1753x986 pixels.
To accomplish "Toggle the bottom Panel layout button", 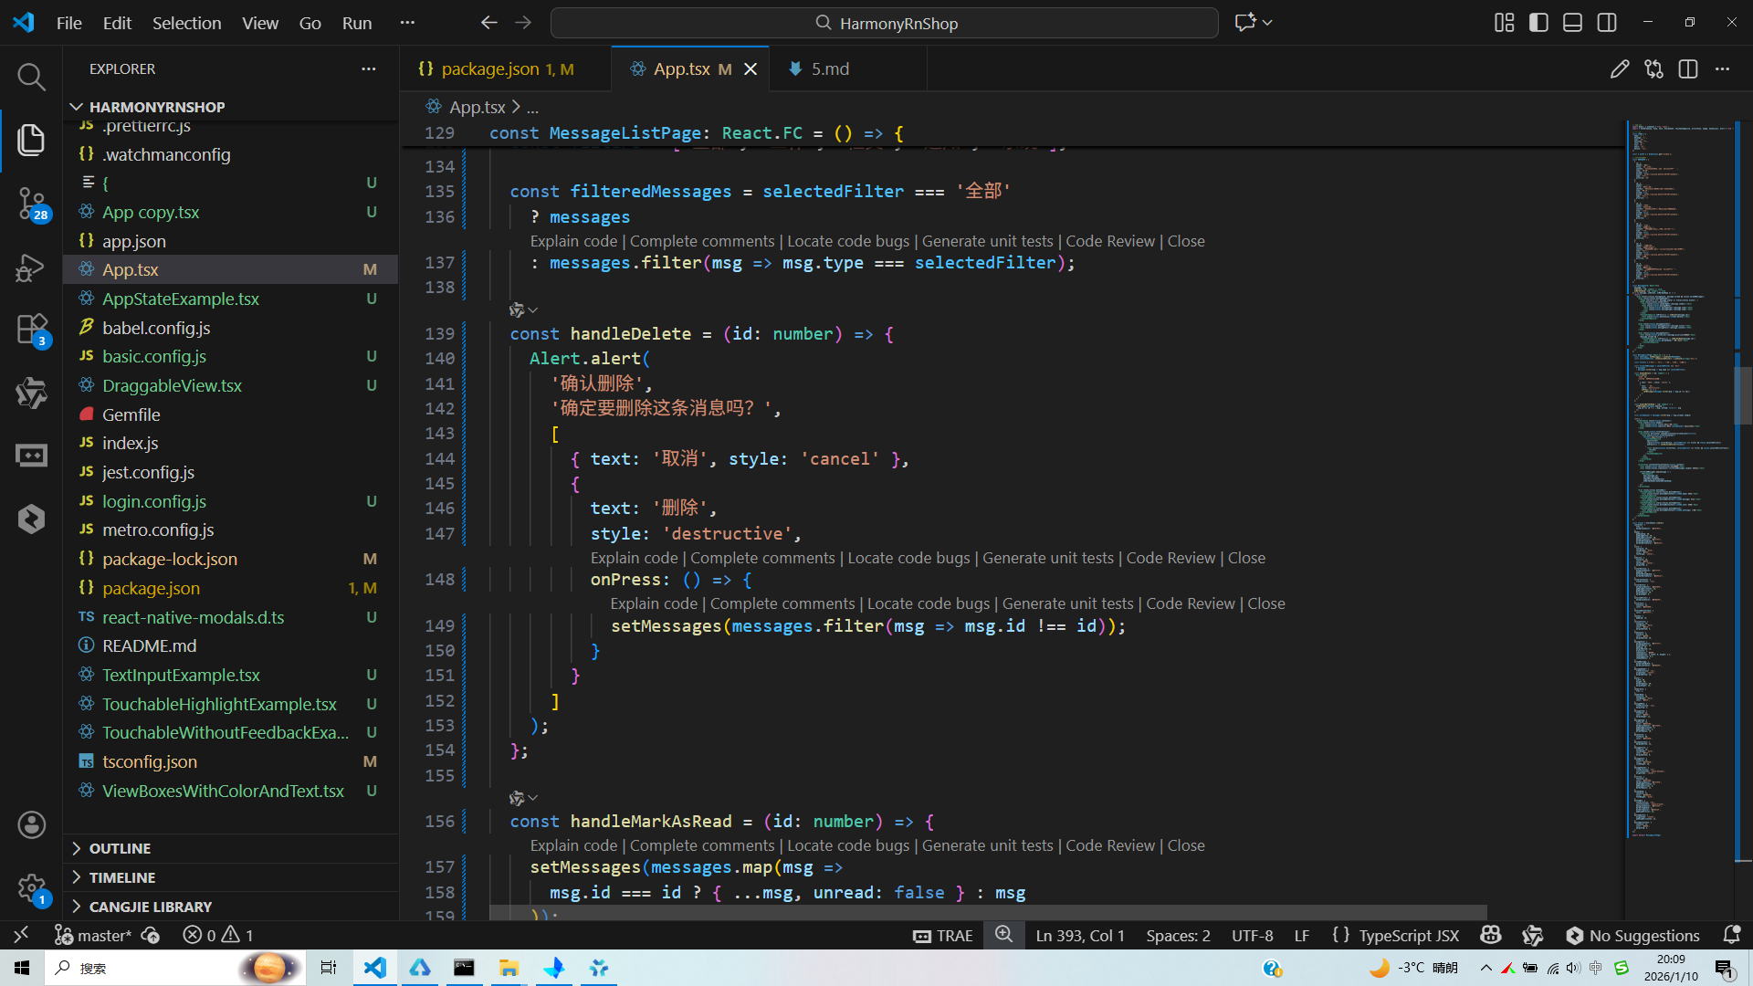I will 1572,23.
